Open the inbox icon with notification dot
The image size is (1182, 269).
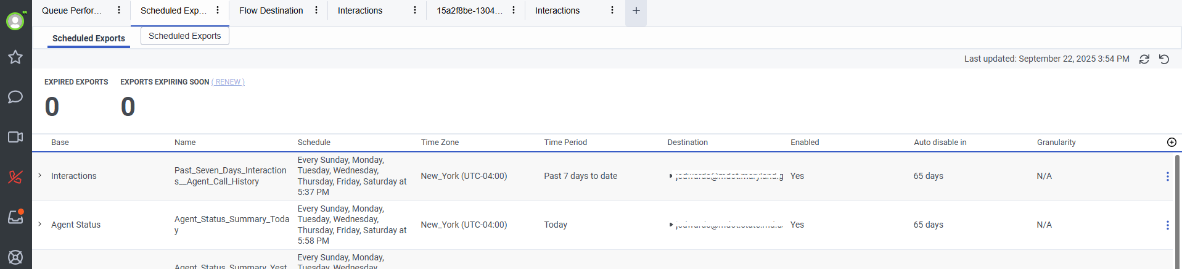[15, 217]
